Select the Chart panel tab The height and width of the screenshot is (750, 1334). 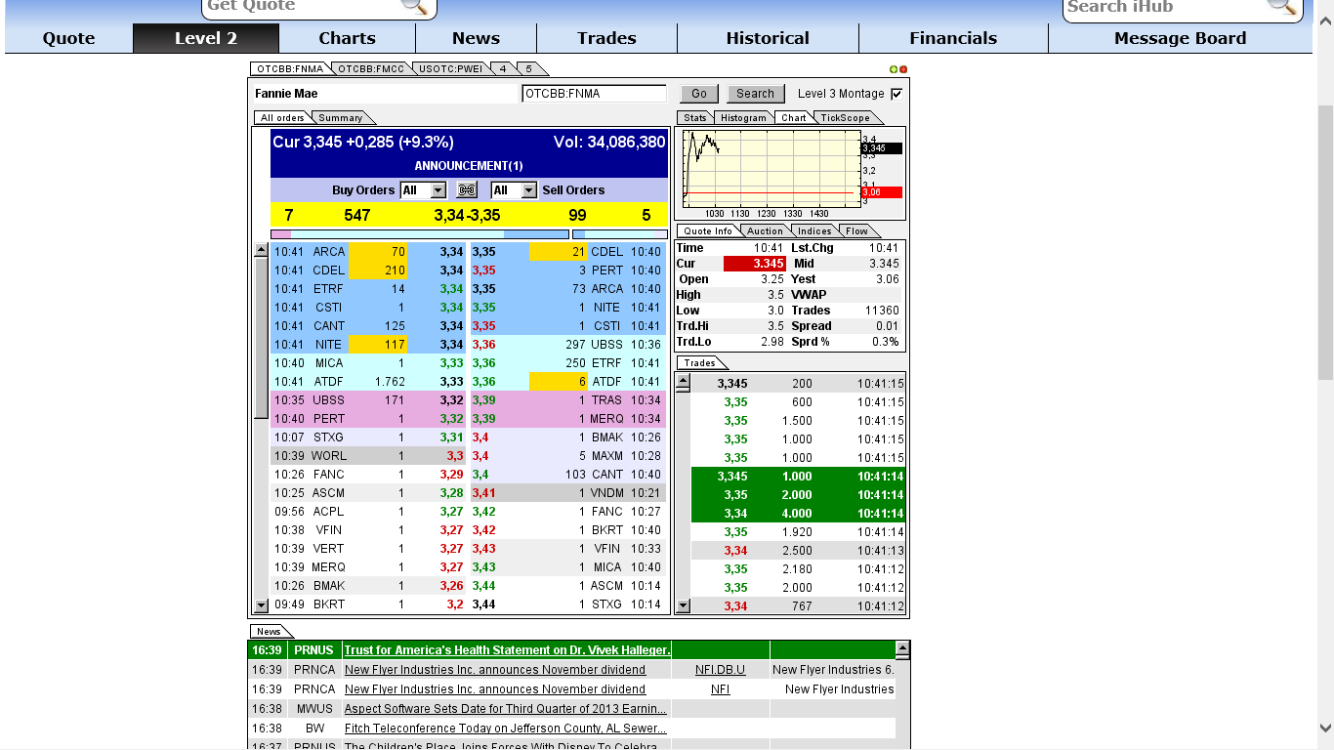pos(794,118)
